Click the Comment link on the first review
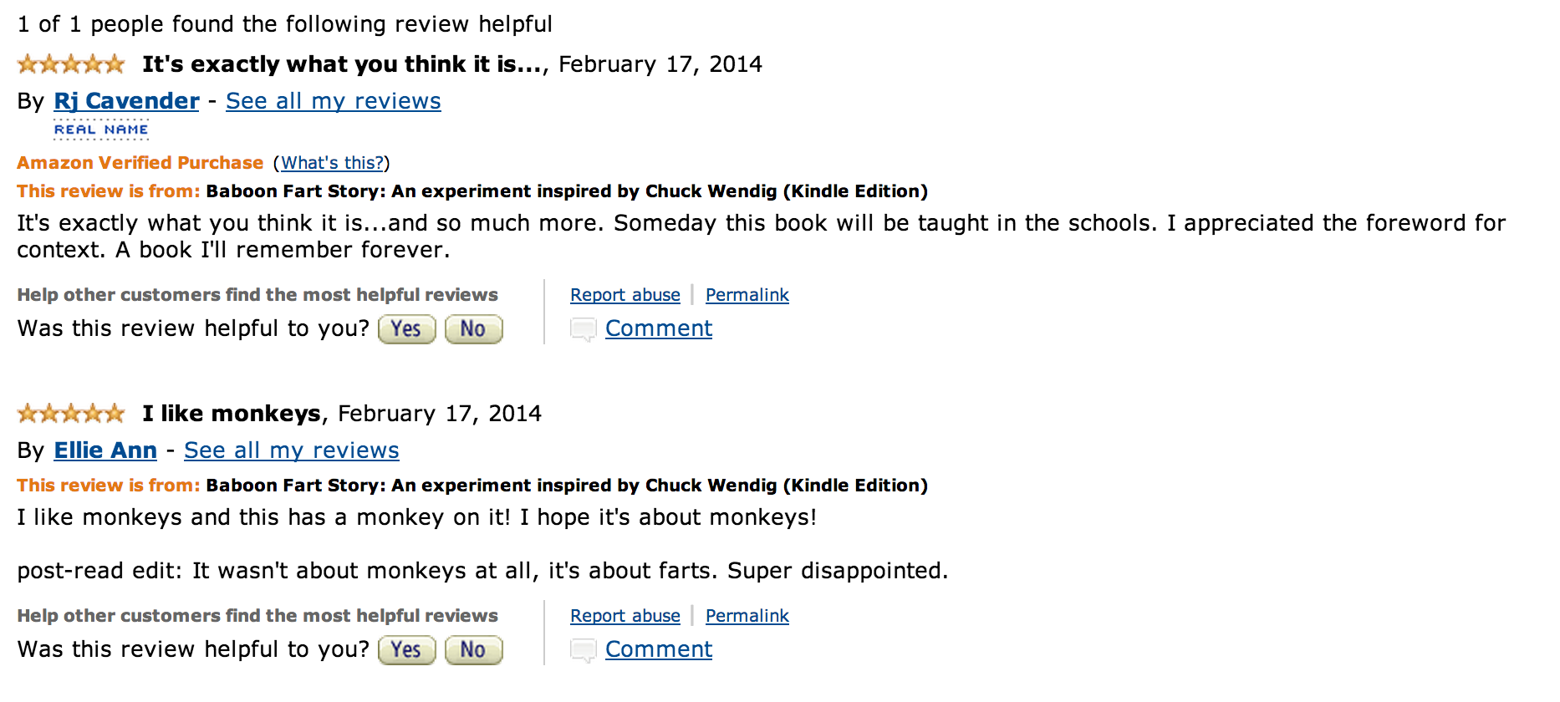Screen dimensions: 1560x702 pos(659,328)
